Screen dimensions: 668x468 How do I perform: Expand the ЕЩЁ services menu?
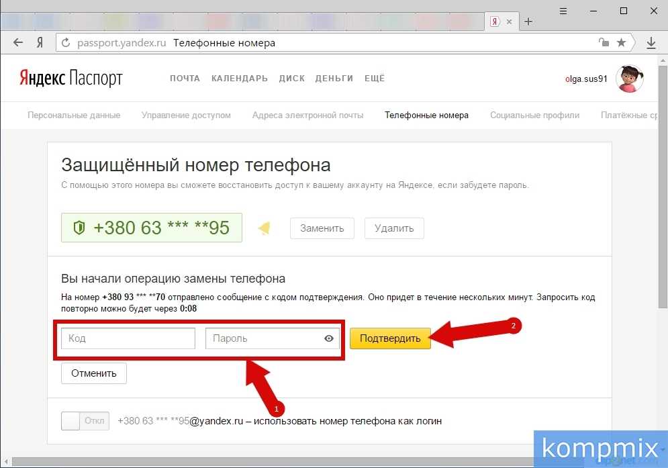[x=374, y=79]
